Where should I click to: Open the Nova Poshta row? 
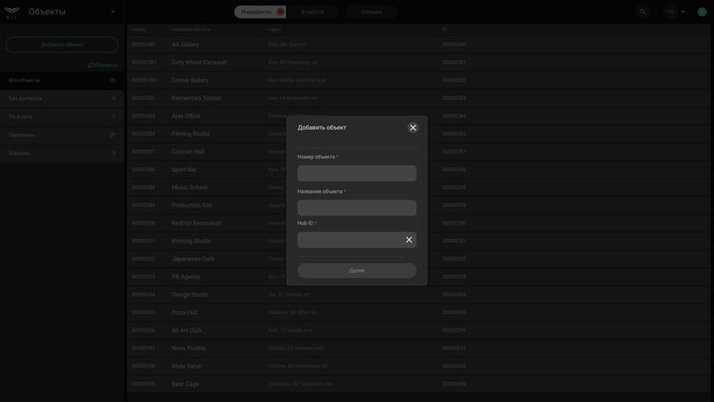click(x=418, y=348)
